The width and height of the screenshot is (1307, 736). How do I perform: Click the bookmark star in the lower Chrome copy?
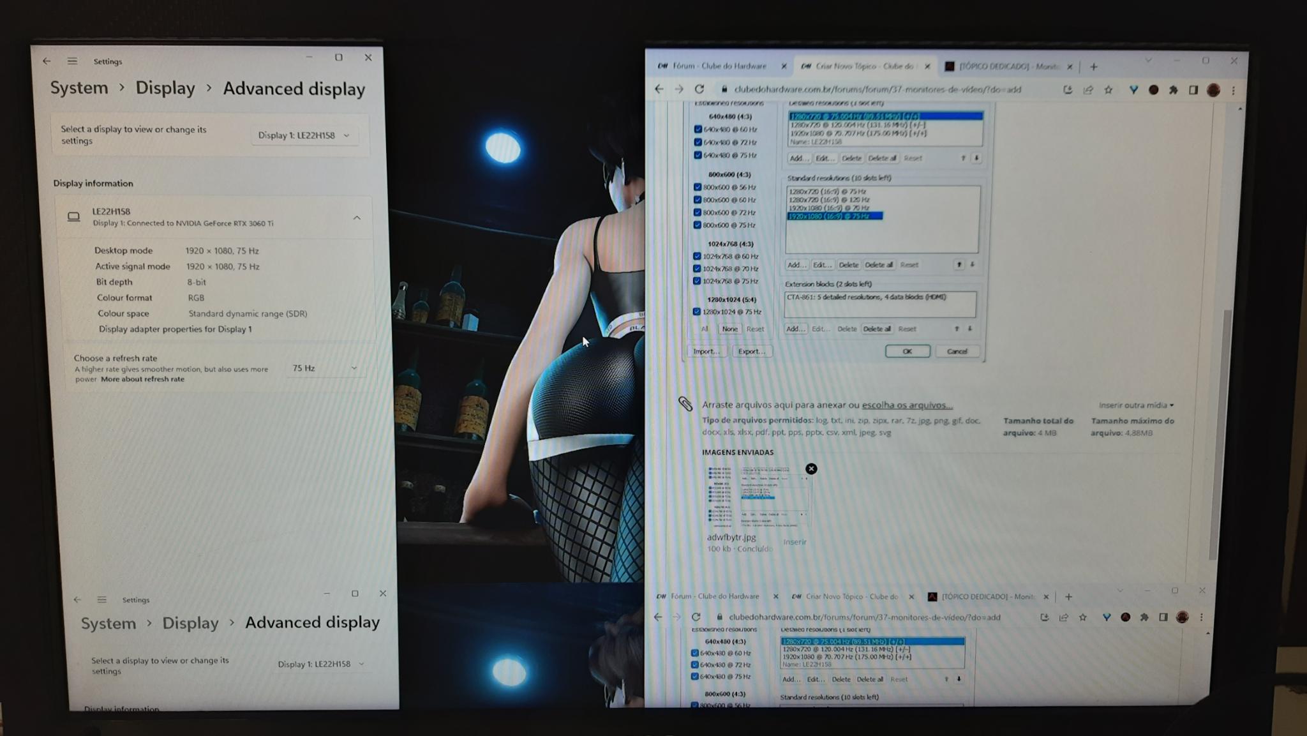pos(1083,617)
